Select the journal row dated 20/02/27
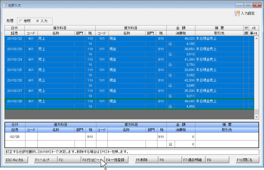This screenshot has width=264, height=170. pyautogui.click(x=129, y=93)
